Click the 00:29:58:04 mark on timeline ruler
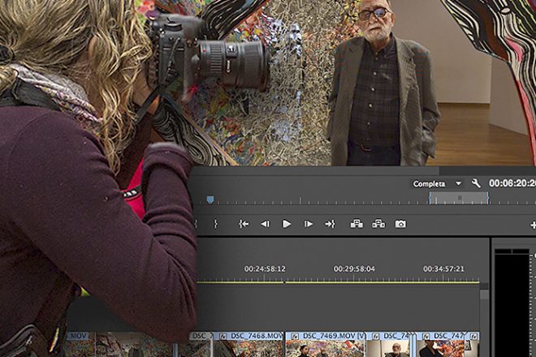Viewport: 536px width, 357px height. (354, 269)
